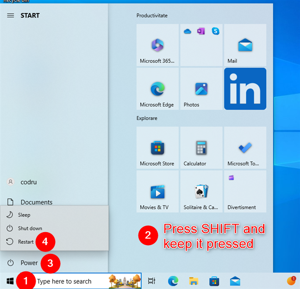This screenshot has width=300, height=289.
Task: Open Microsoft Store from the taskbar
Action: tap(214, 281)
